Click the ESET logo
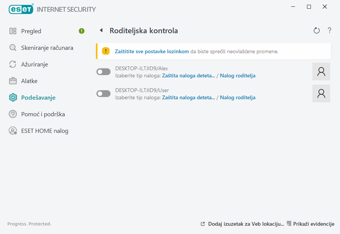 (x=21, y=9)
